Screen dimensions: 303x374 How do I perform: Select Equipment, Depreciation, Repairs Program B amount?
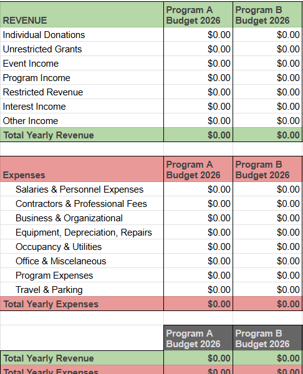coord(267,232)
